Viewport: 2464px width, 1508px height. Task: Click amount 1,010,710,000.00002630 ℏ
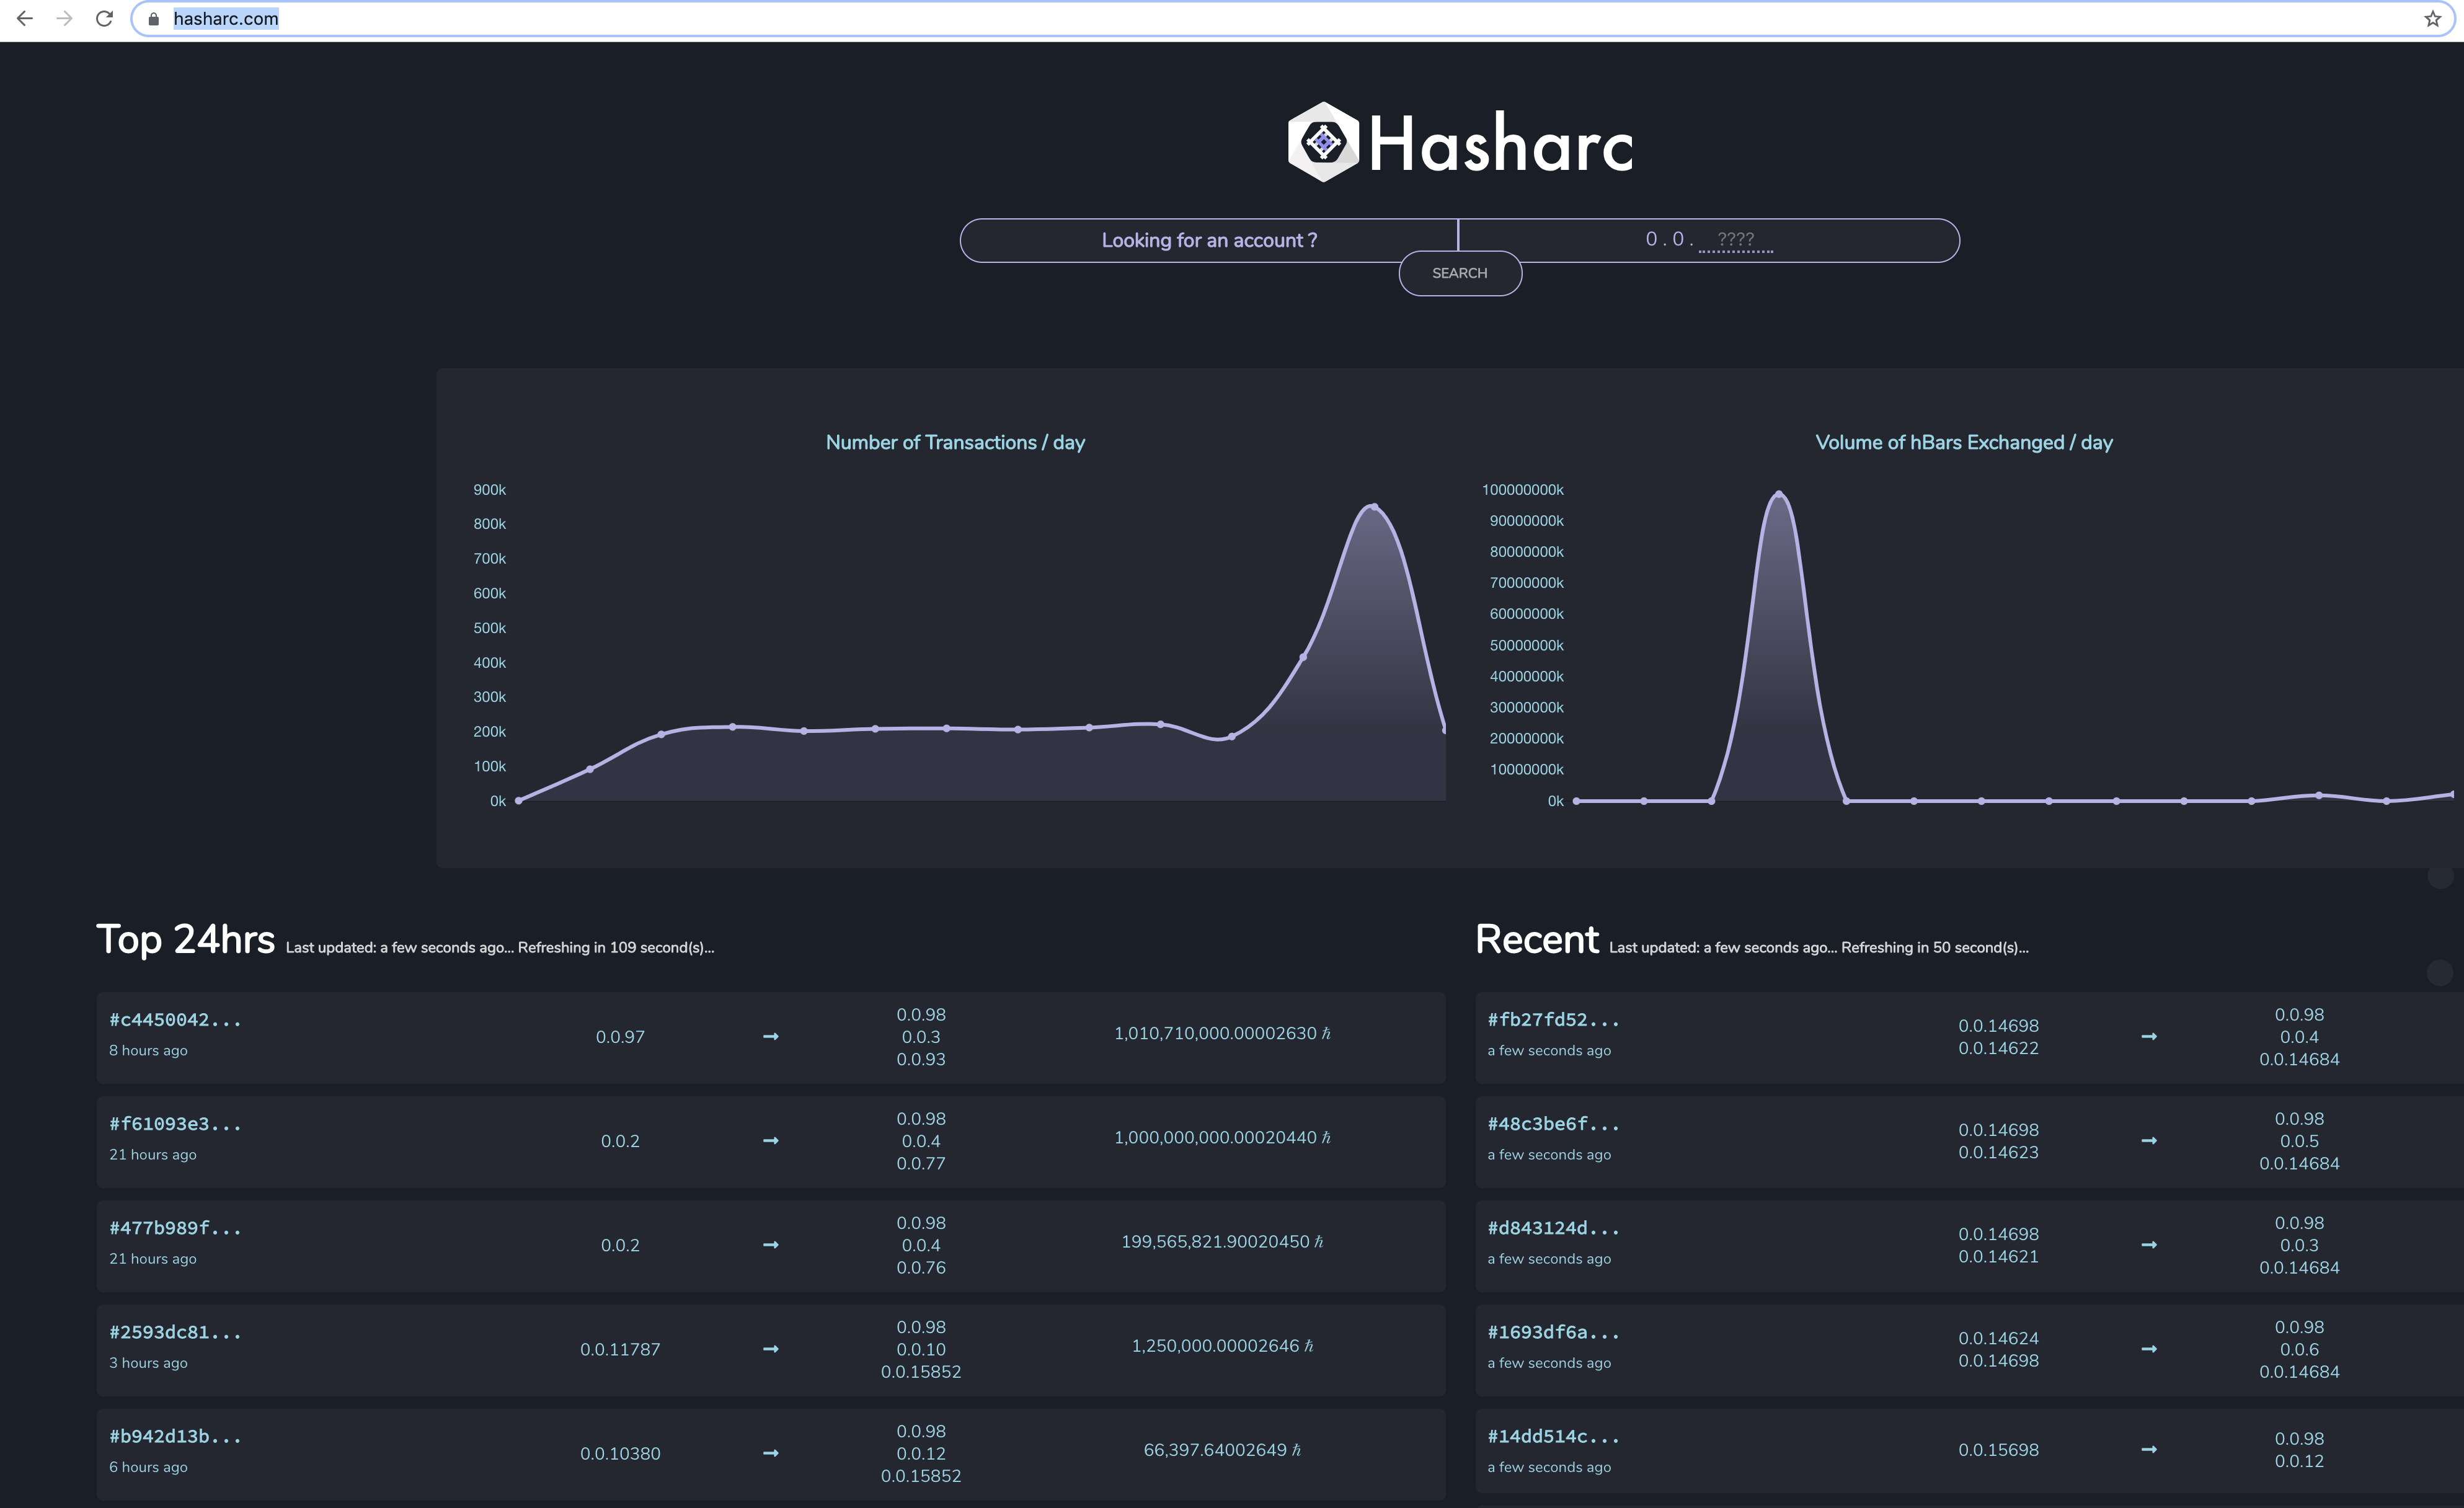[1222, 1033]
